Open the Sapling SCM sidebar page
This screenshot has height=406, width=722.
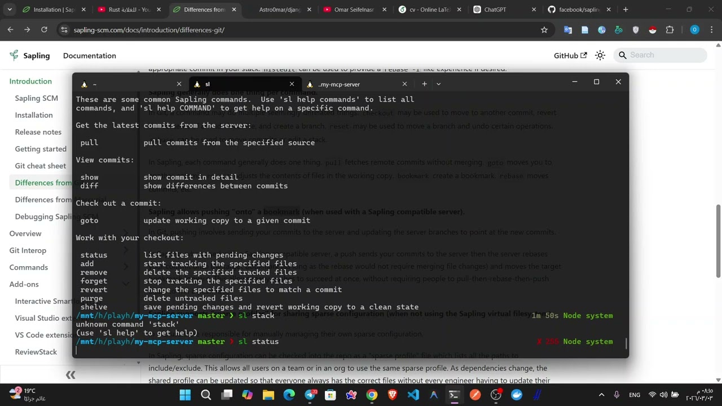coord(37,98)
